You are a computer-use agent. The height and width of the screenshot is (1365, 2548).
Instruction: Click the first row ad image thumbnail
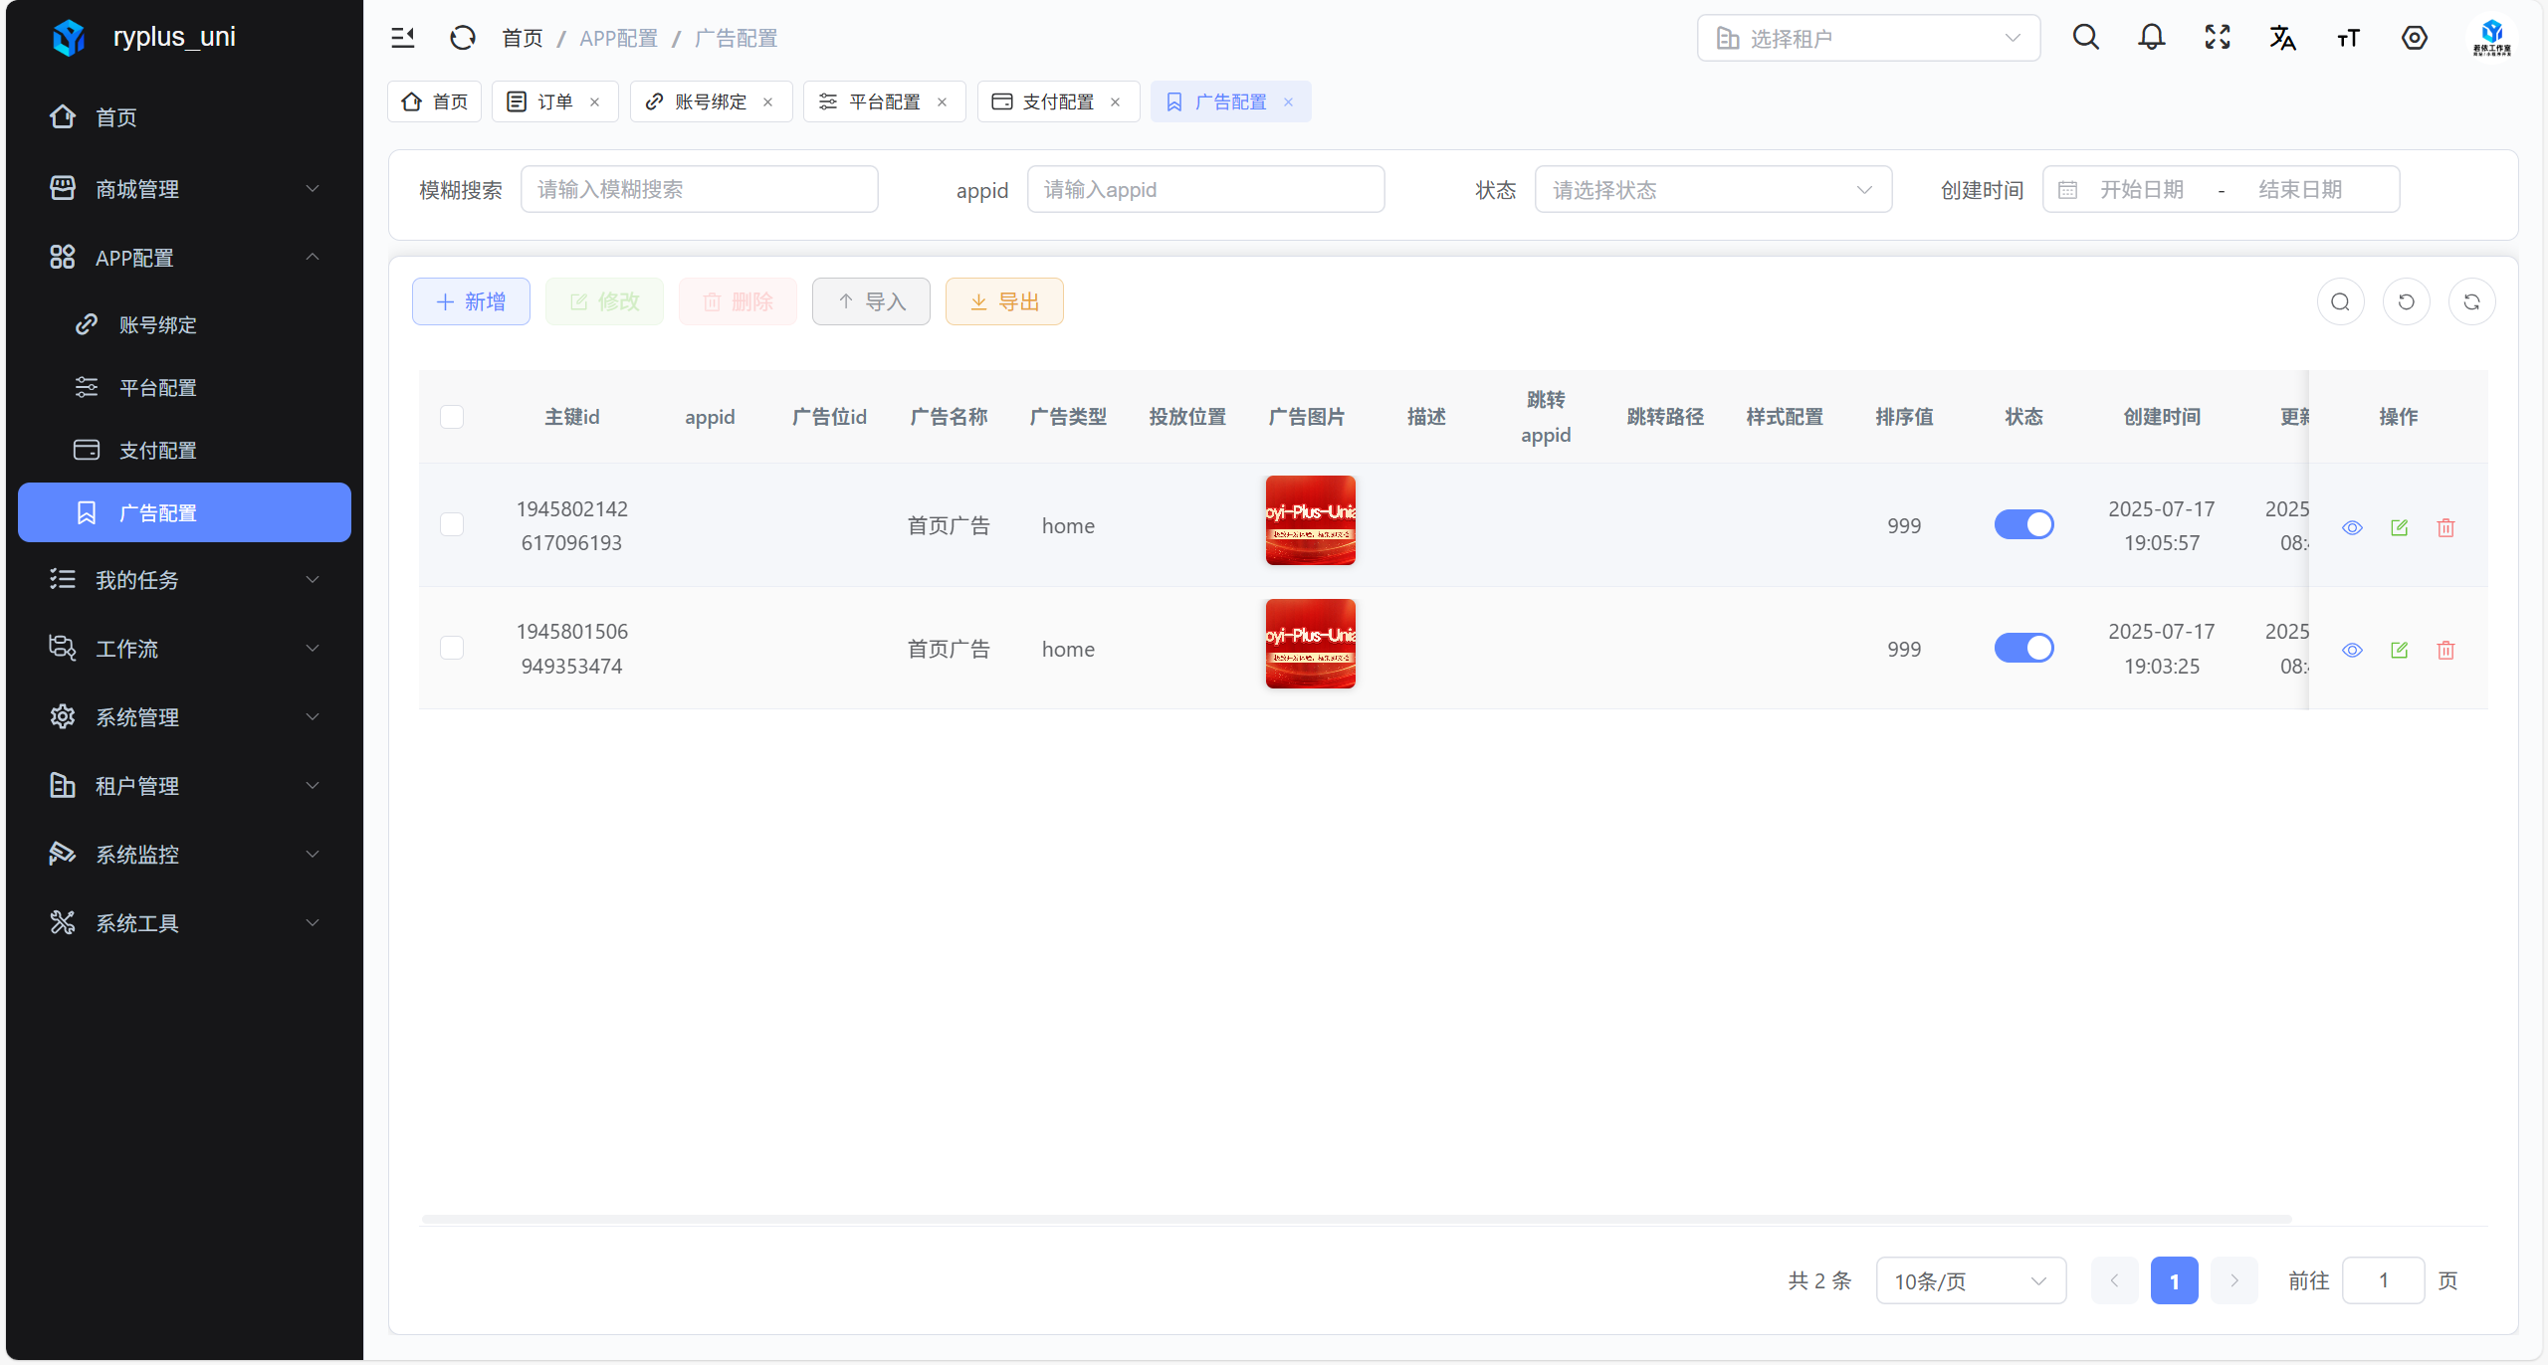tap(1310, 520)
